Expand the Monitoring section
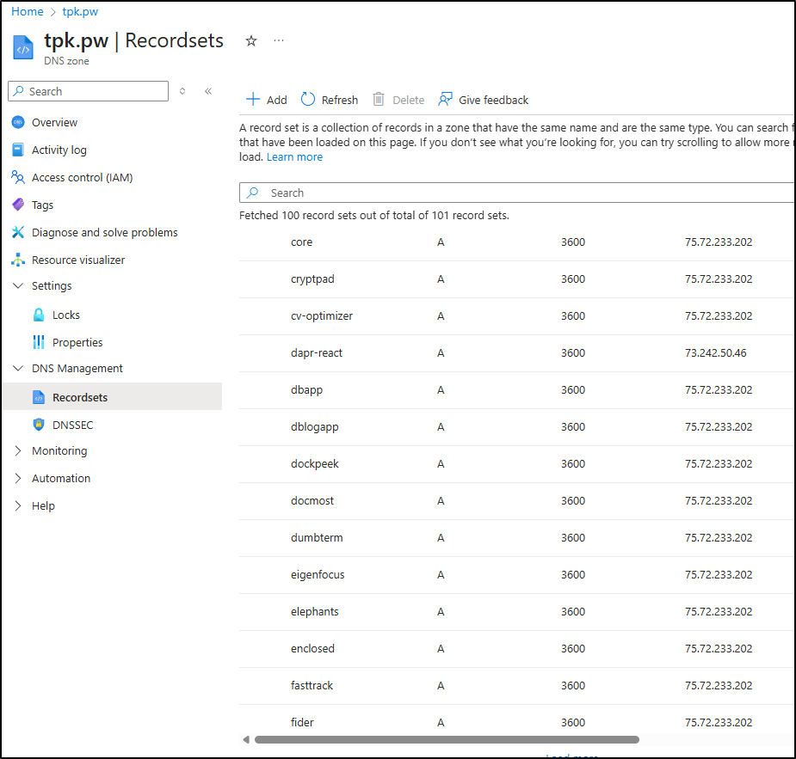 [18, 450]
